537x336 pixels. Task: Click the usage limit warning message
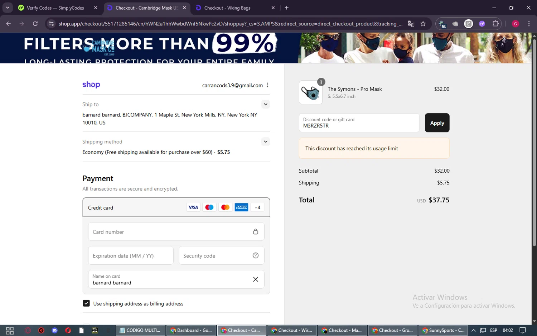374,148
